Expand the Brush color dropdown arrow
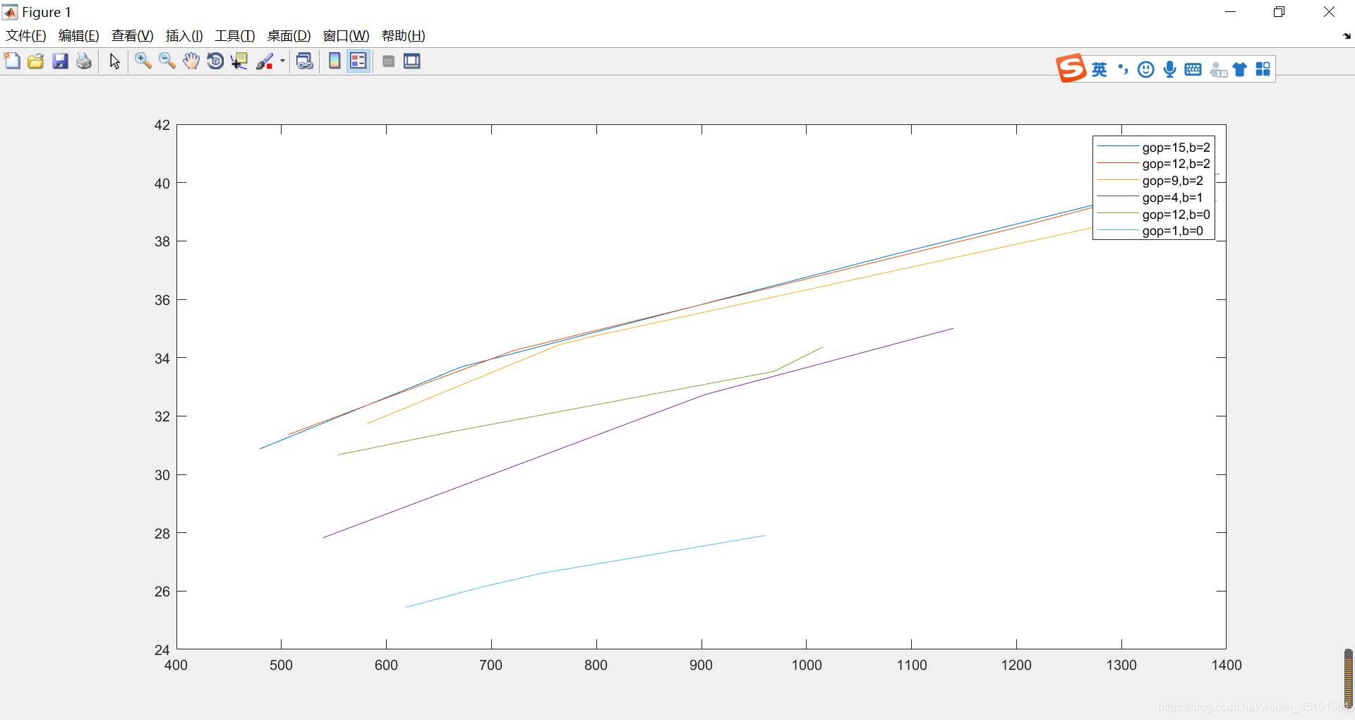The width and height of the screenshot is (1355, 720). pos(282,61)
